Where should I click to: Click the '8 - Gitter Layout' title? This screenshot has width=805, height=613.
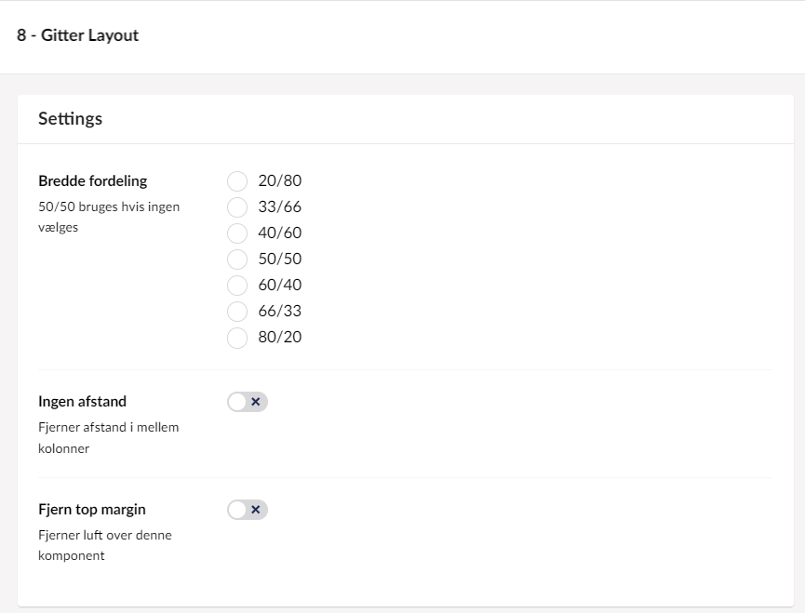(x=77, y=35)
